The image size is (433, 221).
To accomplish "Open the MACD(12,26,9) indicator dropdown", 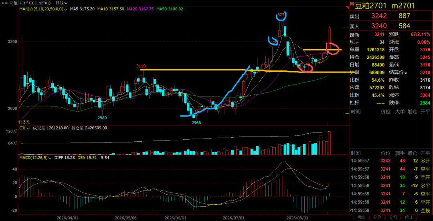I will tap(36, 158).
